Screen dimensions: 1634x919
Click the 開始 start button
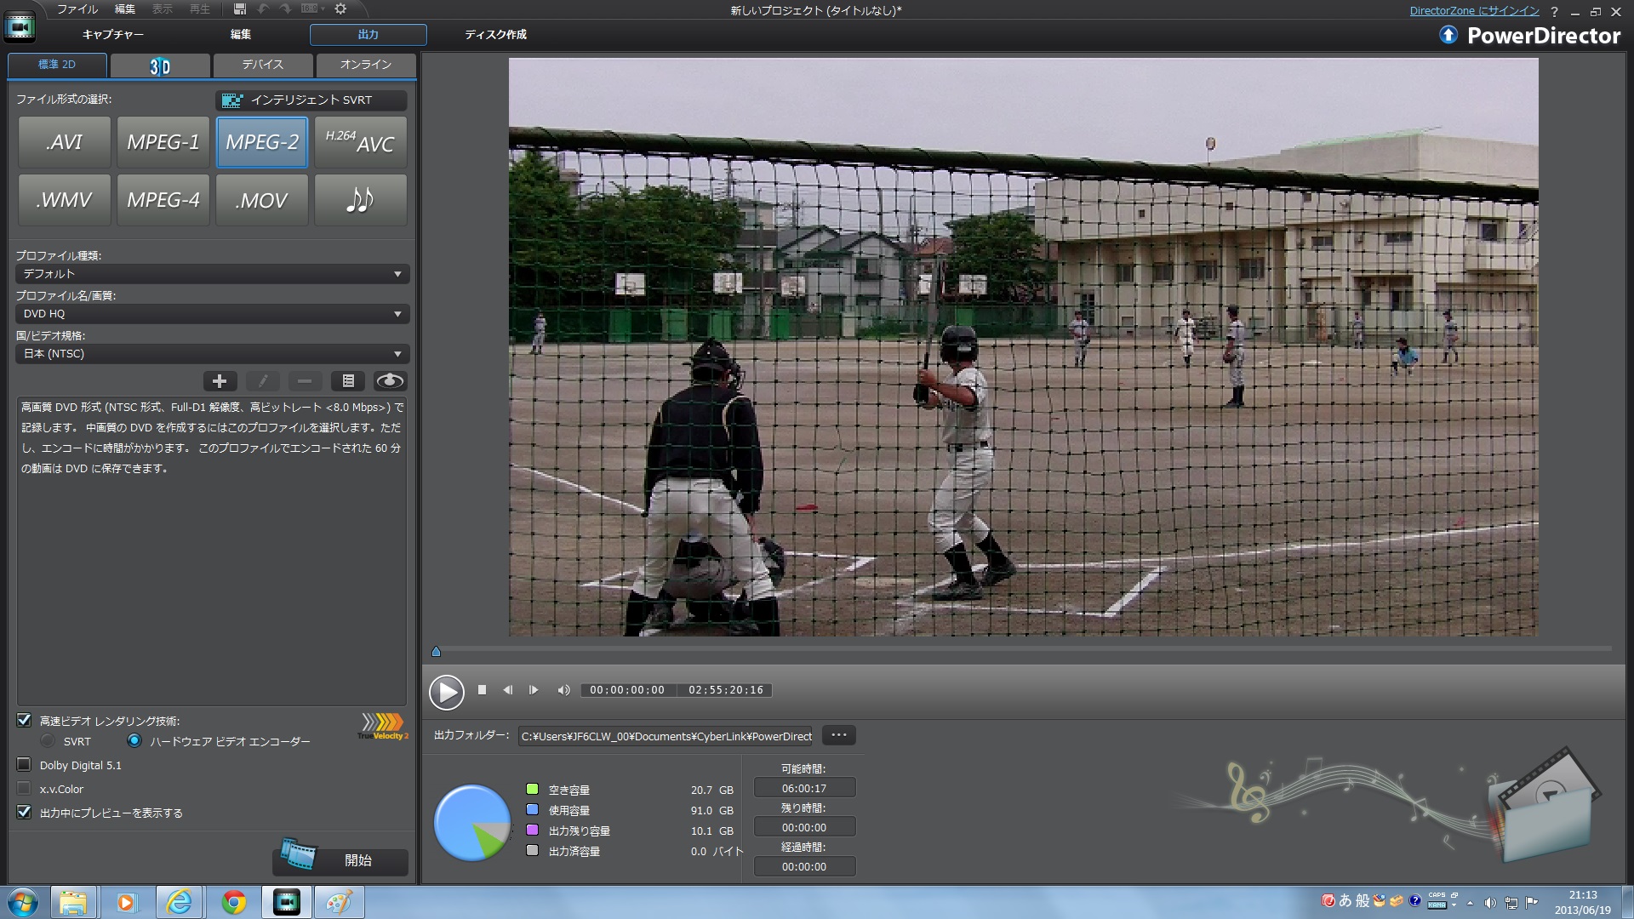coord(340,860)
